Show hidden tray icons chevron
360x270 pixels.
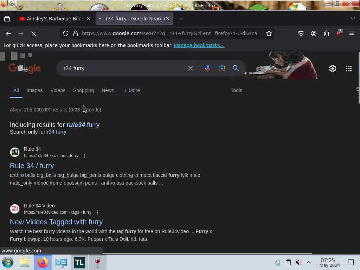(x=309, y=262)
